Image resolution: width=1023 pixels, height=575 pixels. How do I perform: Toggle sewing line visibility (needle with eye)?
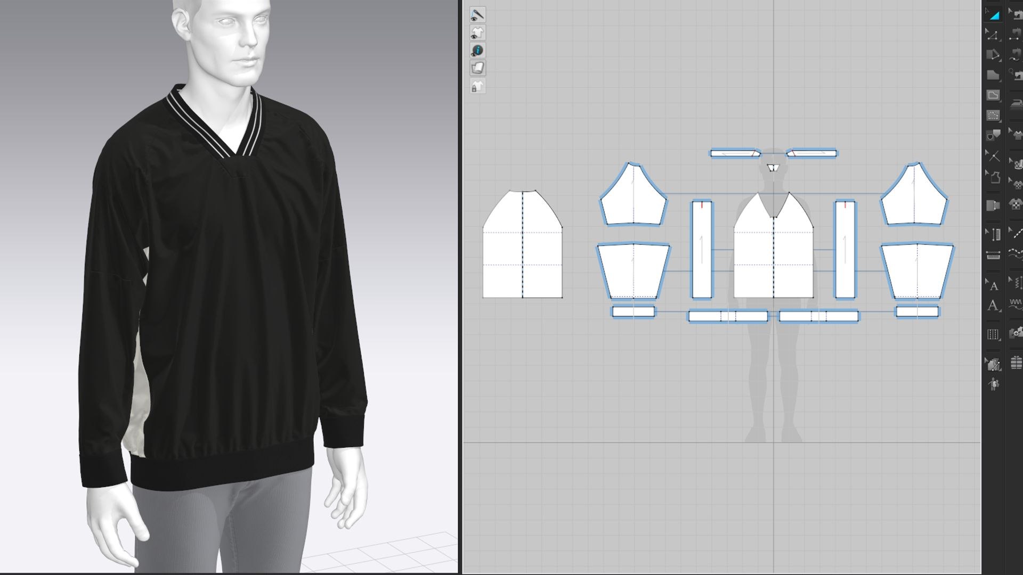(x=477, y=15)
